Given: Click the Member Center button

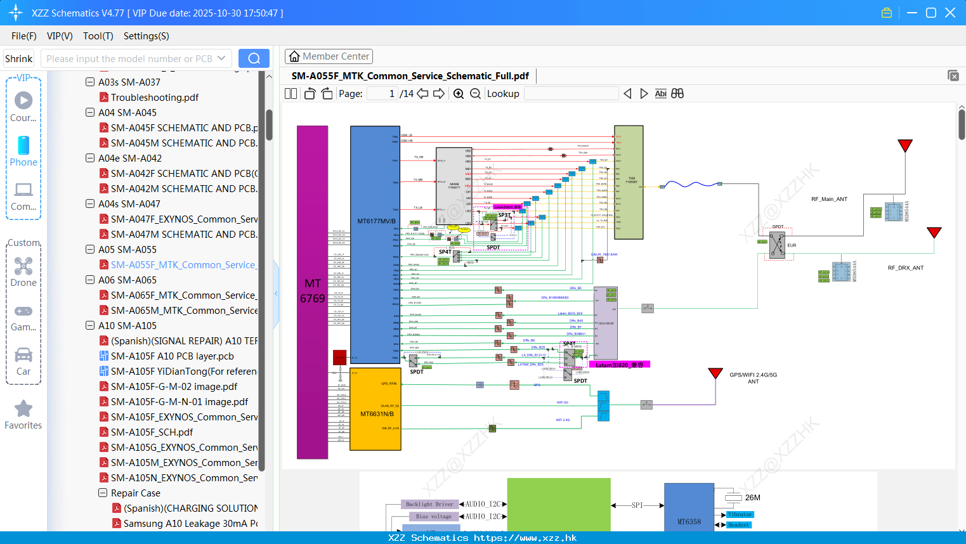Looking at the screenshot, I should [329, 56].
